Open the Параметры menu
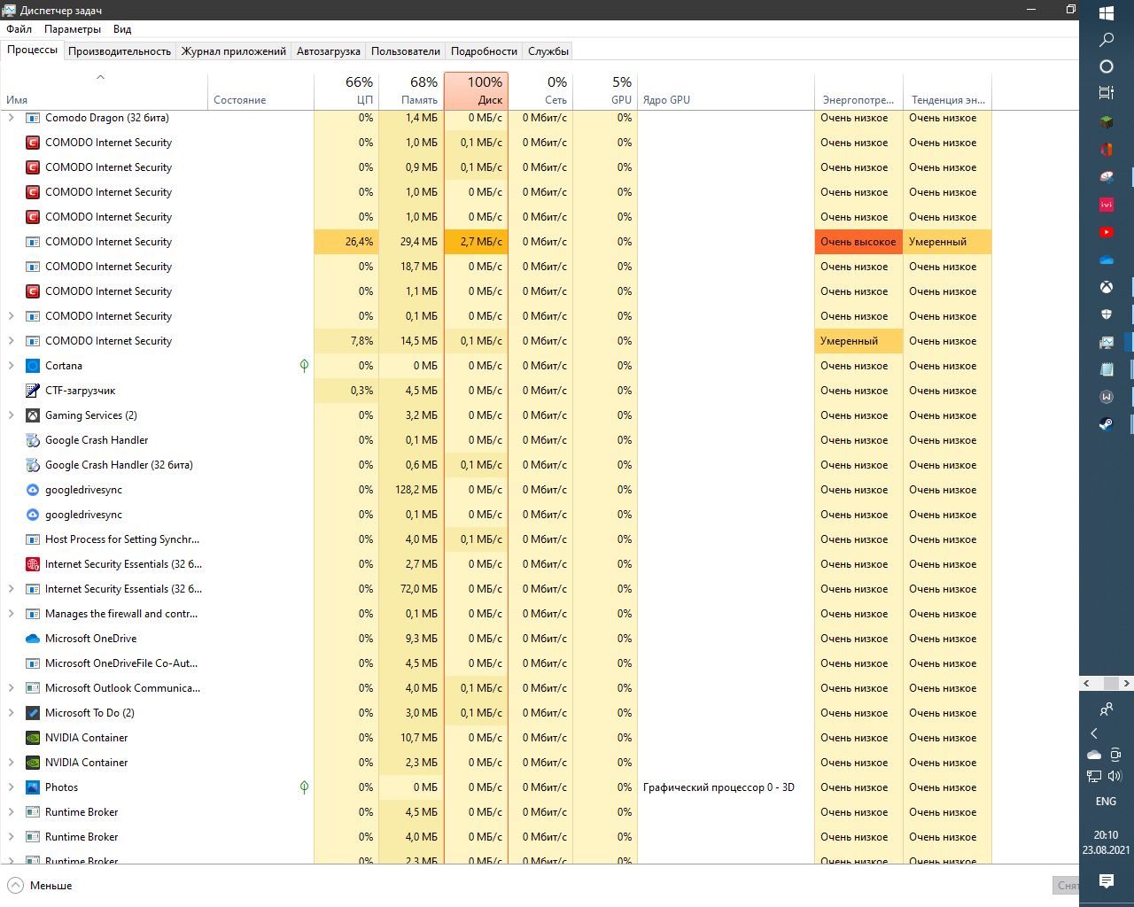The image size is (1134, 907). [x=73, y=29]
